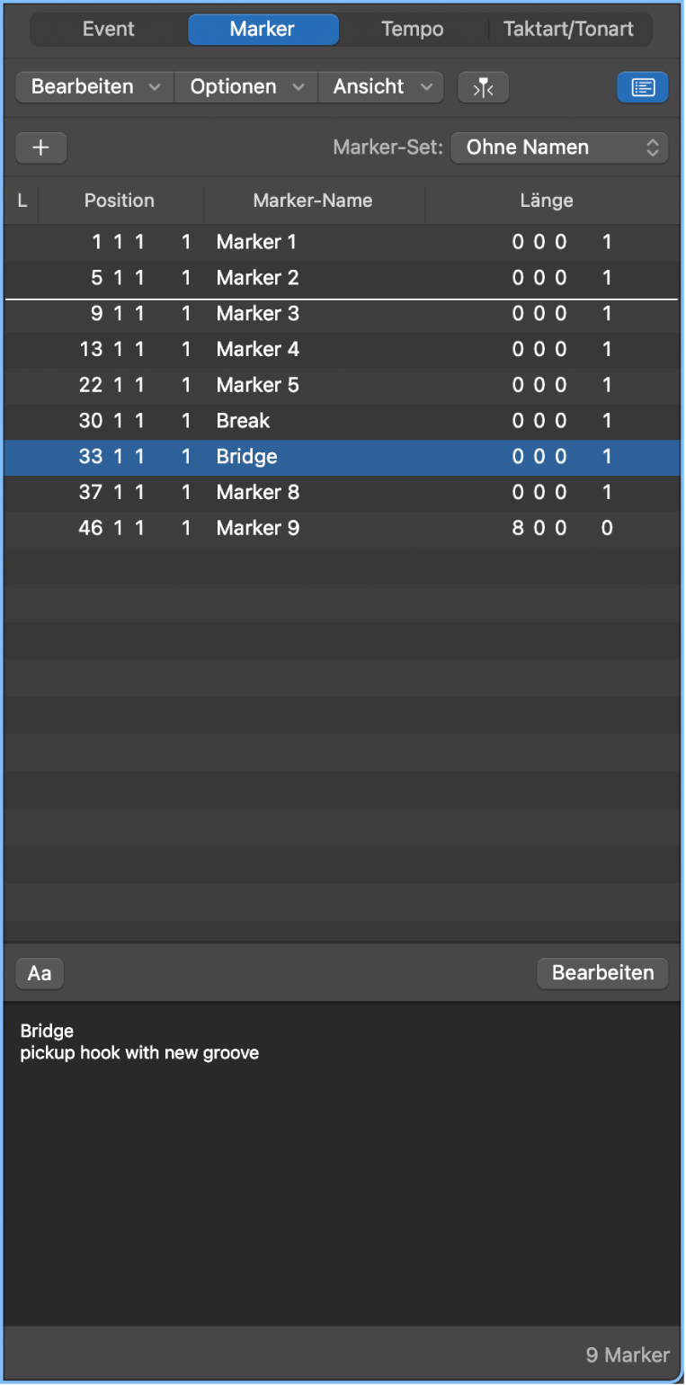Switch to the Tempo tab
This screenshot has height=1385, width=686.
point(413,29)
